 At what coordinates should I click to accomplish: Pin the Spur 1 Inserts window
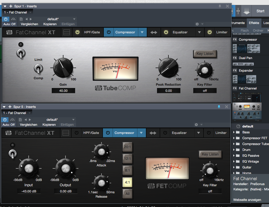click(x=220, y=6)
